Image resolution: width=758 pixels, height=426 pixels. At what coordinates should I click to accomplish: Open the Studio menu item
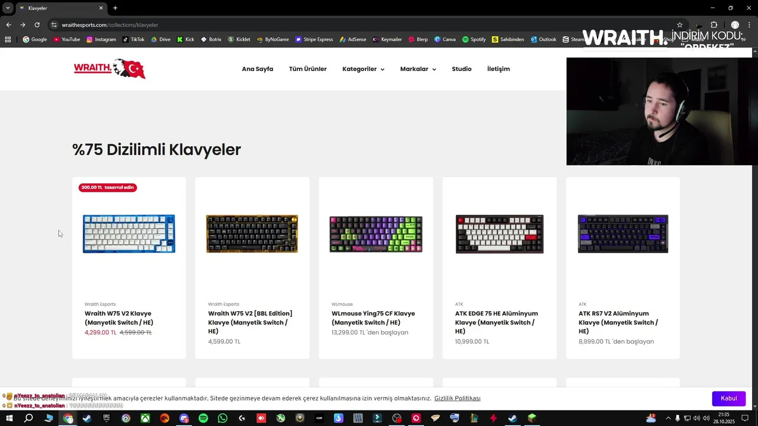click(x=462, y=69)
